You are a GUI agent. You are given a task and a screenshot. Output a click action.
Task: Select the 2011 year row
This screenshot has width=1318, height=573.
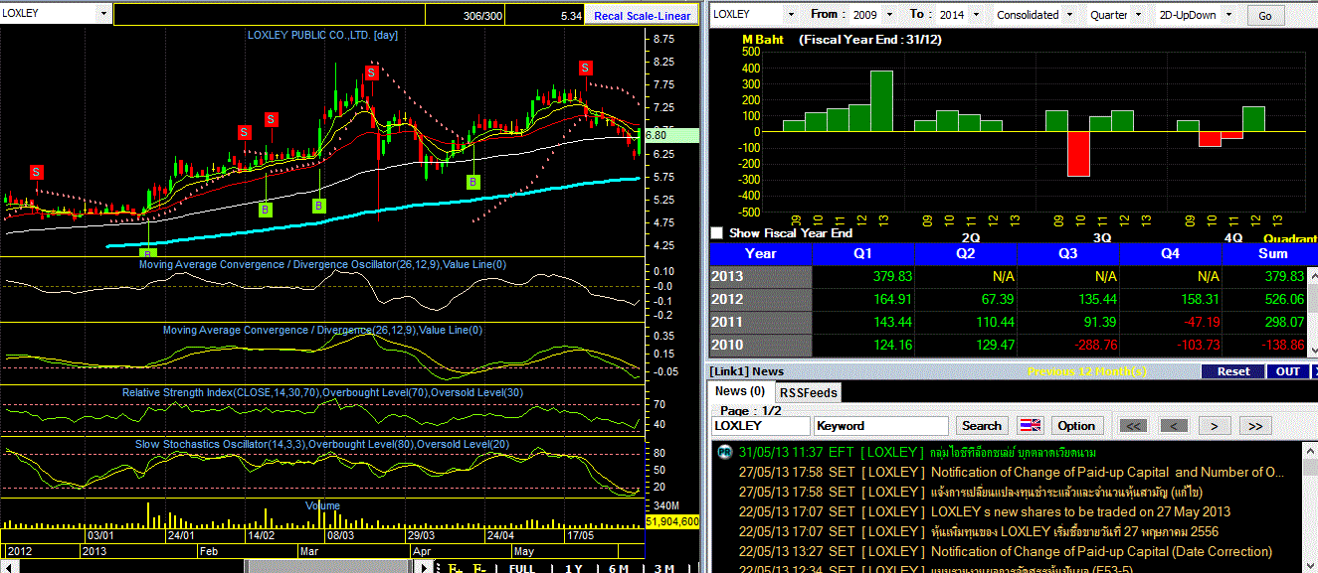tap(761, 323)
